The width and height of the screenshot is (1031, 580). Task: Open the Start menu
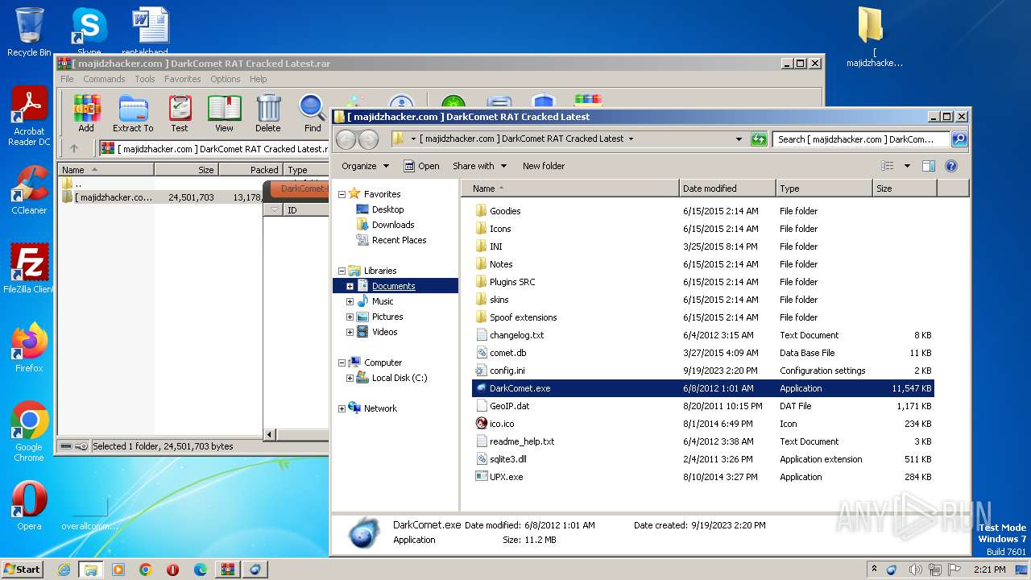pos(23,570)
